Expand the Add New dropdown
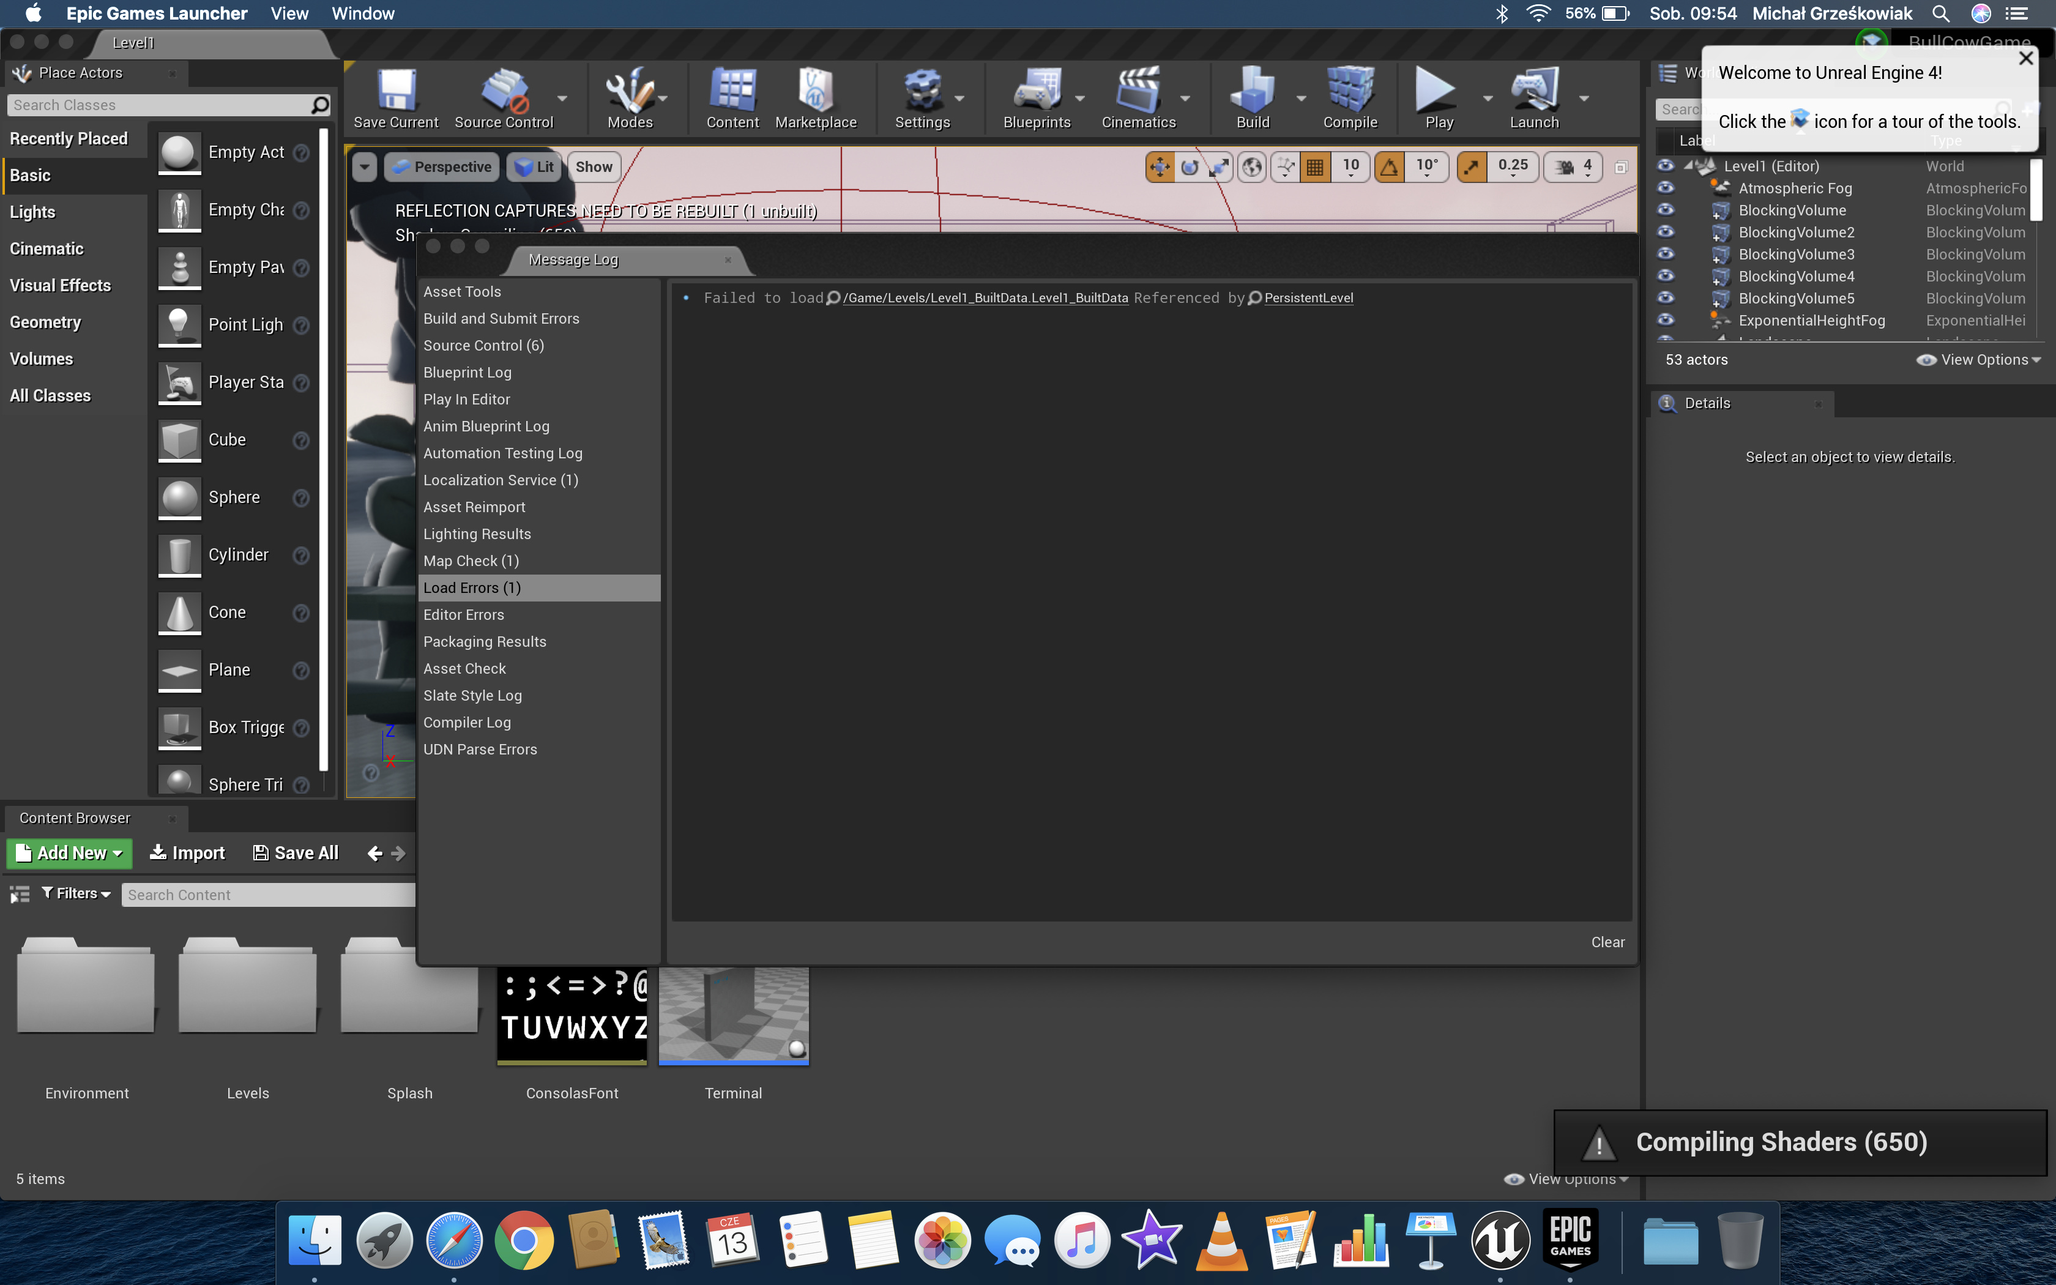Viewport: 2056px width, 1285px height. [70, 852]
